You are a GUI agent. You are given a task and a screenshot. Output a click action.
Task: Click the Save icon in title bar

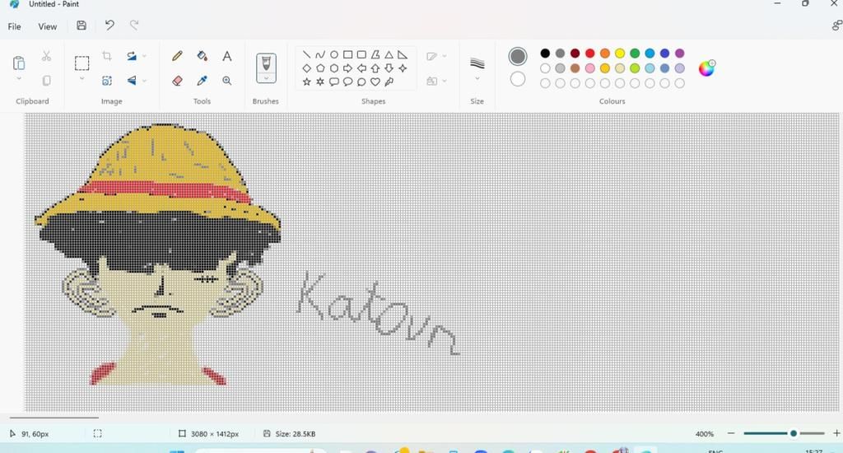click(82, 26)
